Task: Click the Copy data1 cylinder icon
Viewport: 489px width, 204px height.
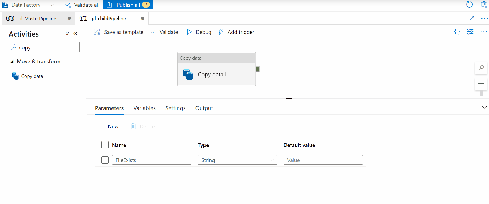Action: click(188, 74)
